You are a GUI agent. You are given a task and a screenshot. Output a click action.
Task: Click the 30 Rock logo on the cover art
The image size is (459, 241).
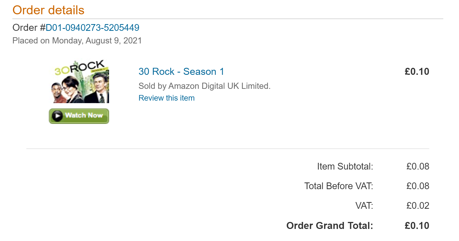80,68
